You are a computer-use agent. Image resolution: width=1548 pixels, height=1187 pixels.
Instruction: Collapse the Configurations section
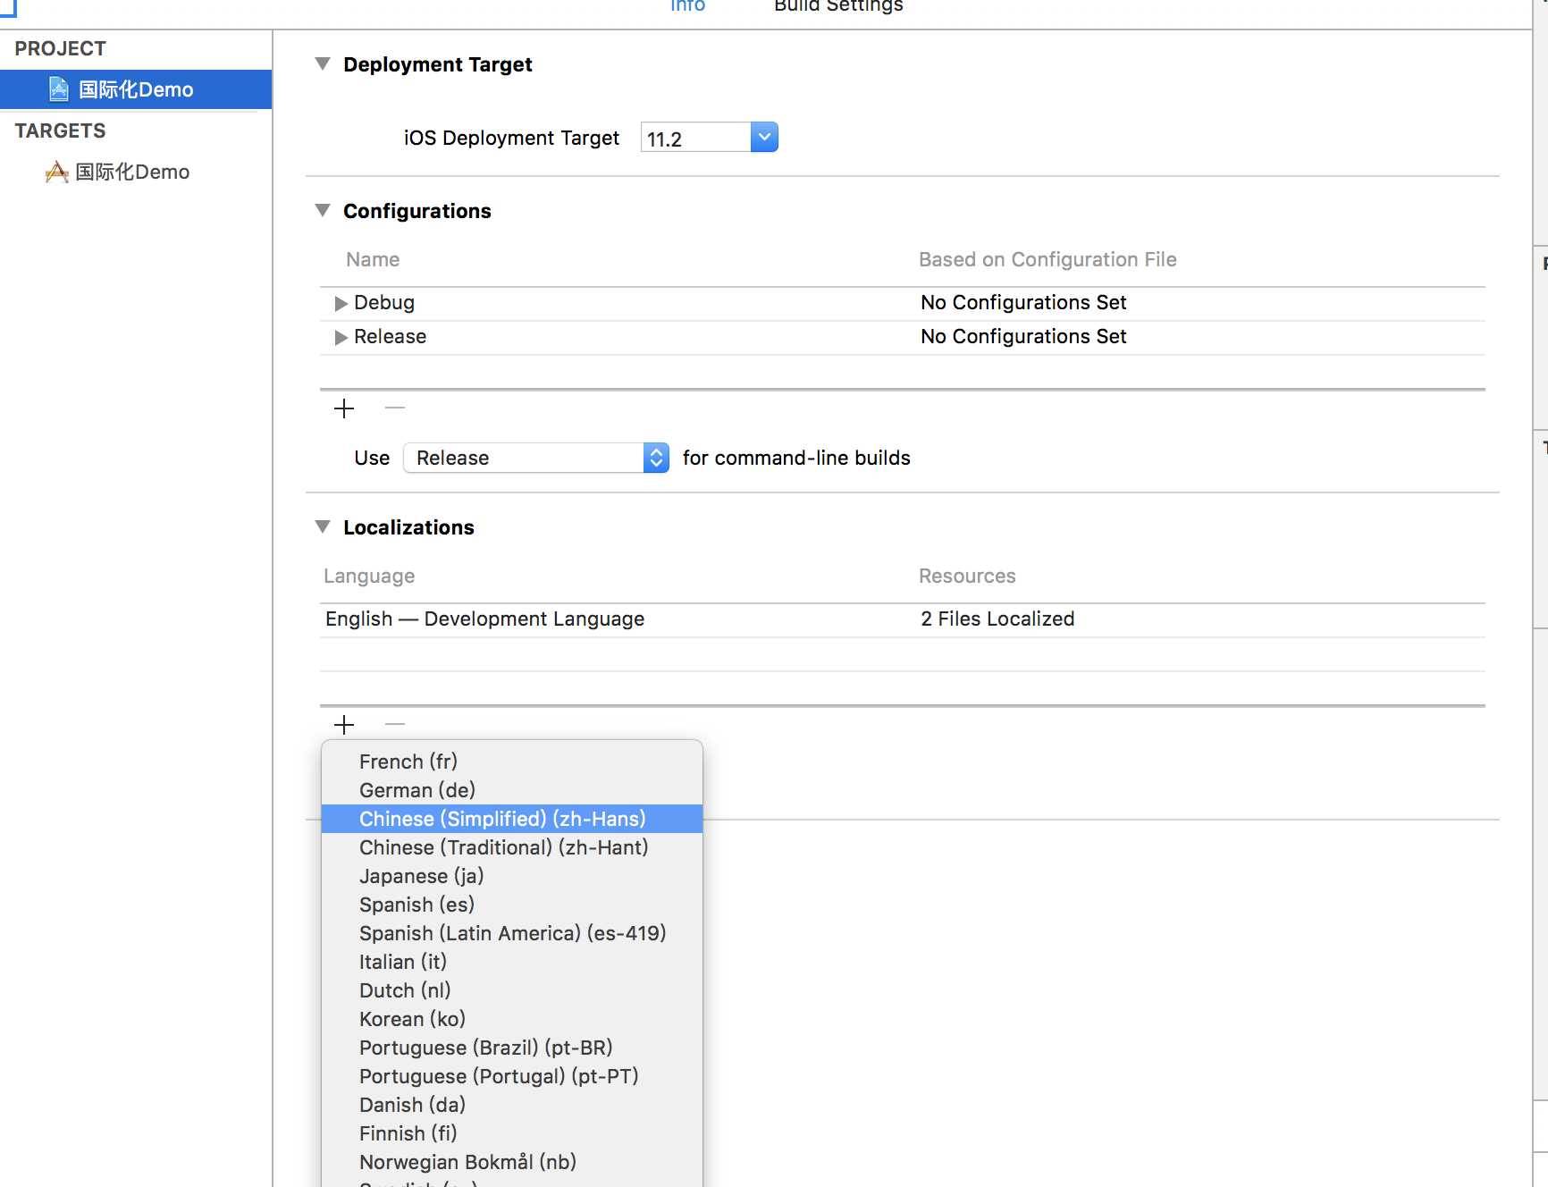[323, 210]
